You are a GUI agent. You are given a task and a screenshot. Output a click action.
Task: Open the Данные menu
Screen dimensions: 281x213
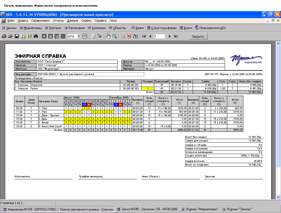click(72, 21)
